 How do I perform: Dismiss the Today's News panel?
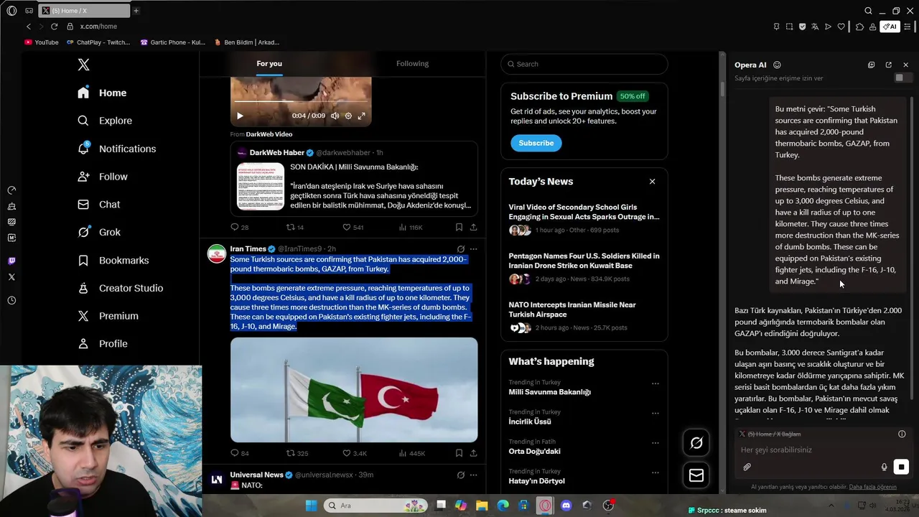pos(652,182)
